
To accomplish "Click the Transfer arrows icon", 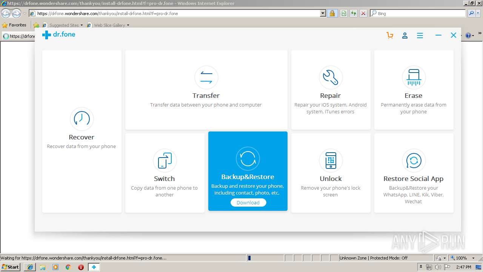I will [x=206, y=77].
